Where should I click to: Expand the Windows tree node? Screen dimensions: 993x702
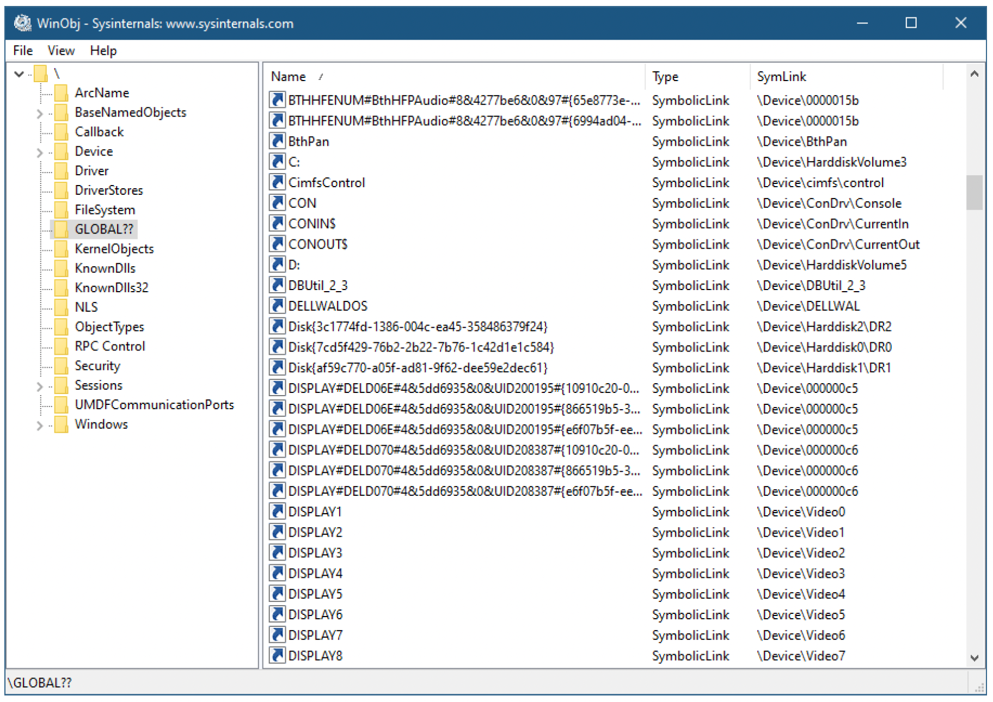point(39,426)
